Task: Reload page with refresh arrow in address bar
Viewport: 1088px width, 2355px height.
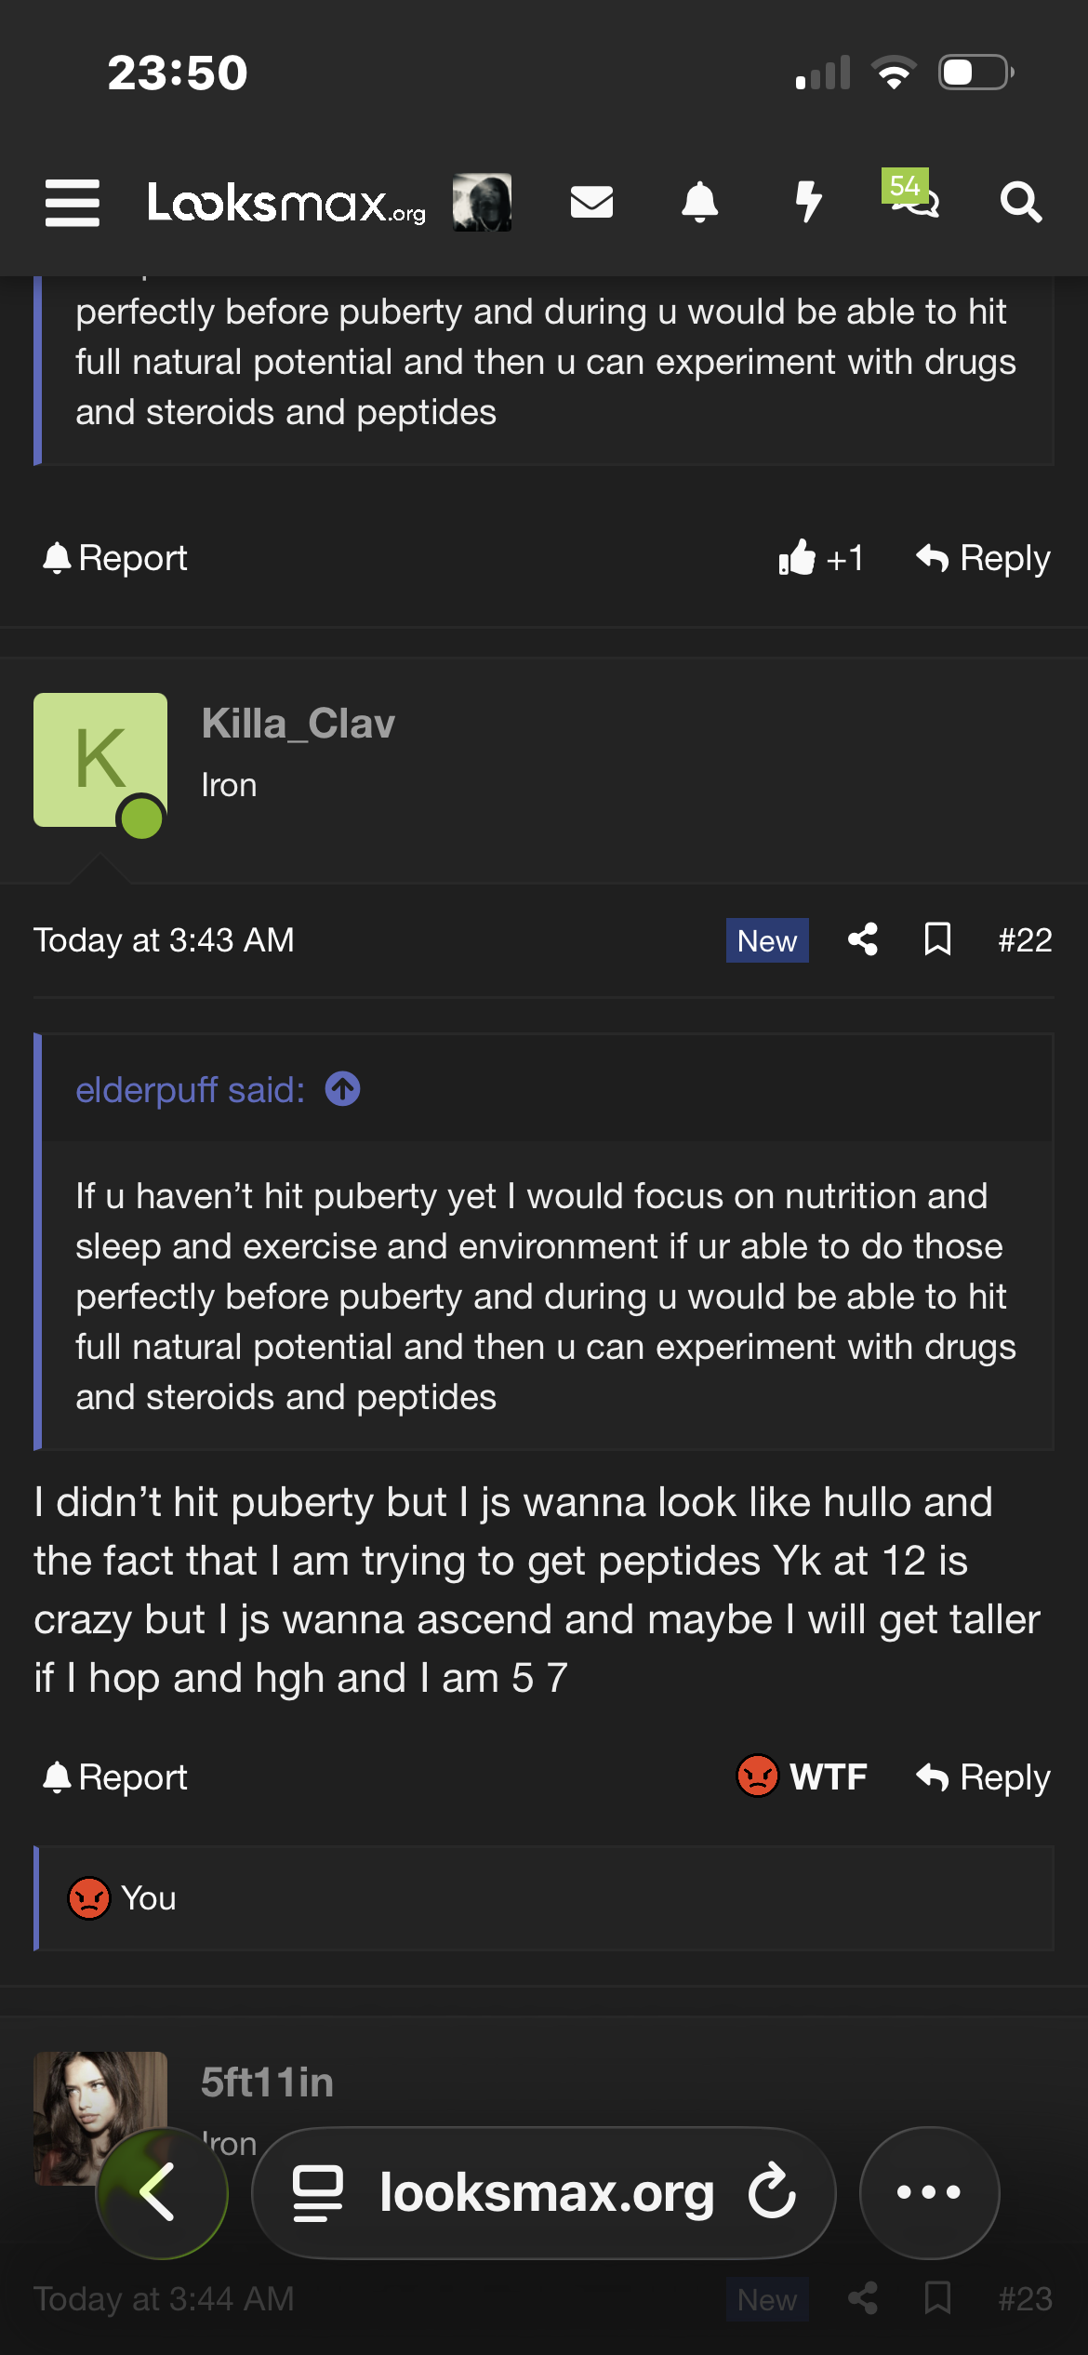Action: point(773,2192)
